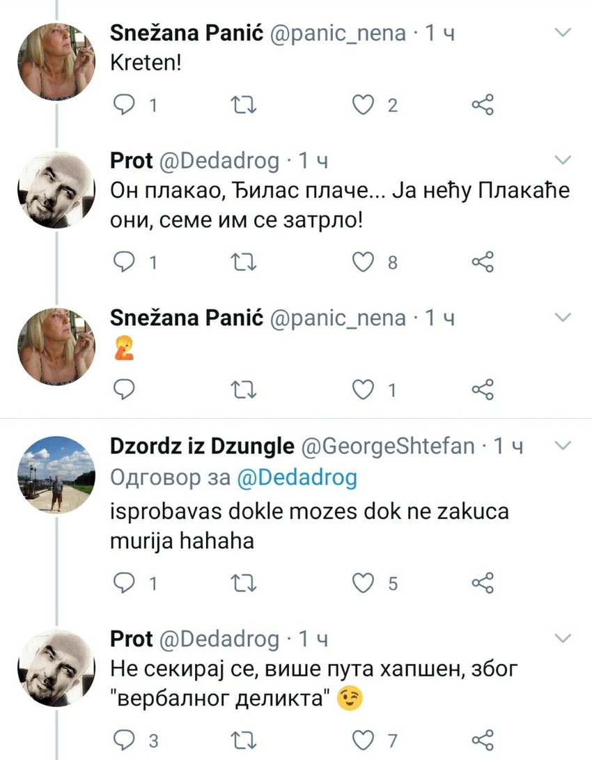Viewport: 592px width, 760px height.
Task: Tap the heart icon showing 7 likes
Action: (362, 740)
